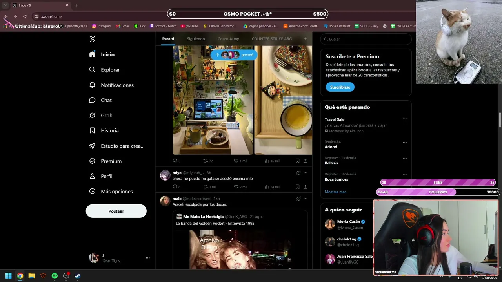This screenshot has width=502, height=282.
Task: Open Grok action on miya's post
Action: [x=298, y=173]
